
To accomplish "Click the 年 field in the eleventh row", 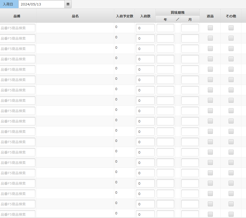I will [x=165, y=132].
